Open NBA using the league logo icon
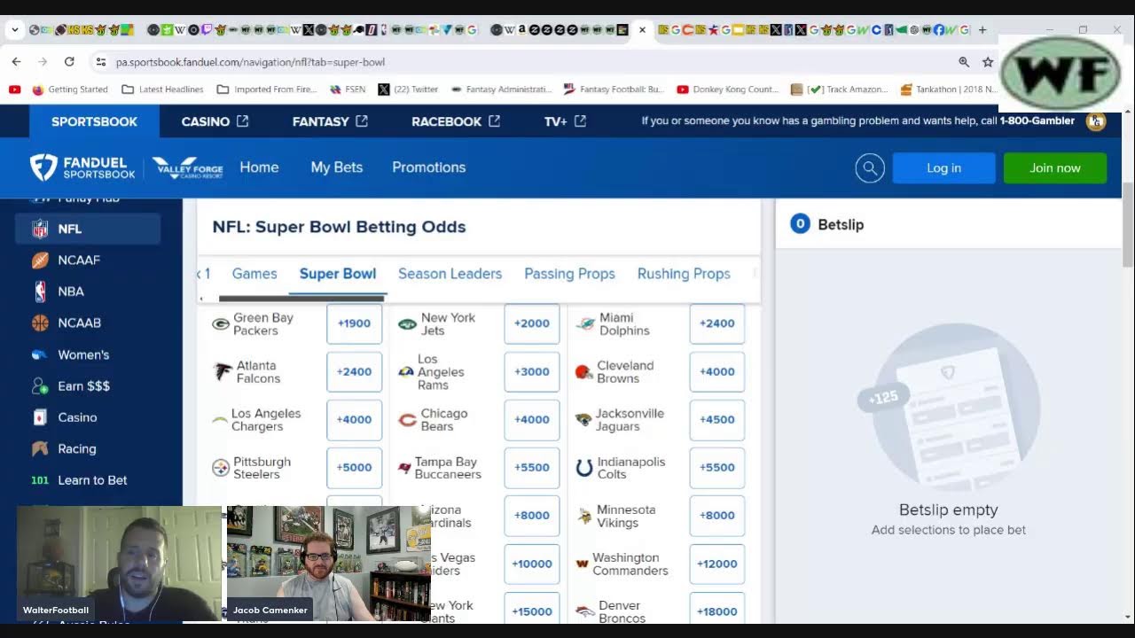 [x=40, y=292]
